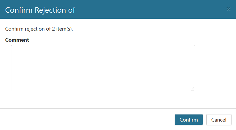236x130 pixels.
Task: Dismiss the dialog using the Cancel button
Action: coord(219,120)
